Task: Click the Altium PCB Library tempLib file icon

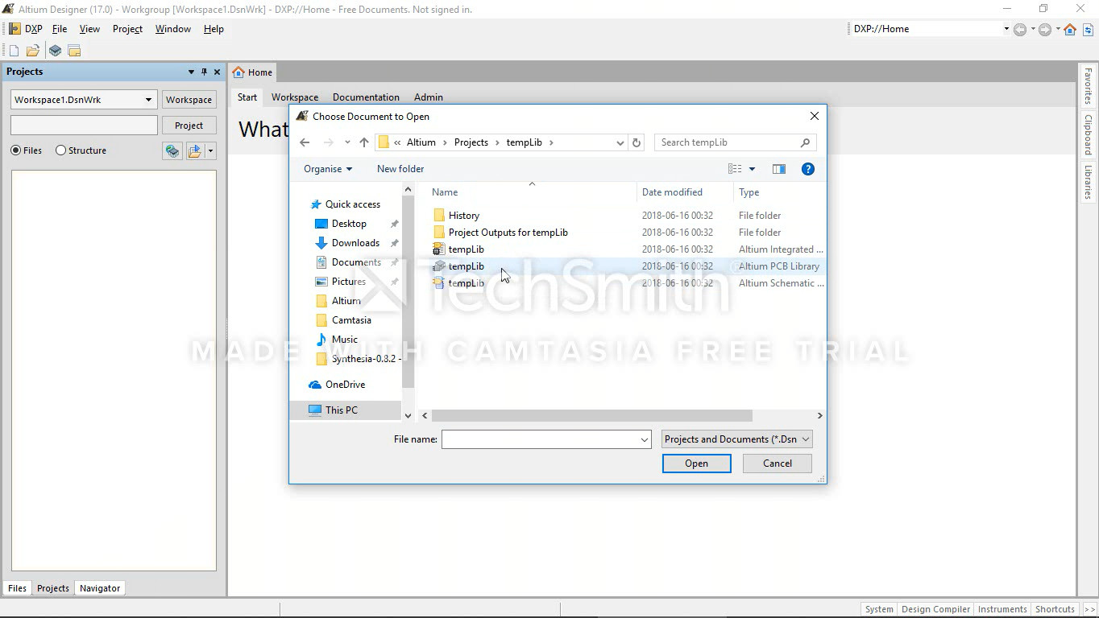Action: click(439, 266)
